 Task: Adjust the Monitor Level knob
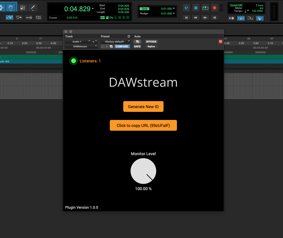pos(143,171)
